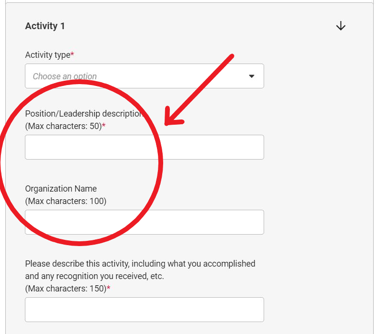Click the "Position/Leadership description" label text
The width and height of the screenshot is (378, 334).
(84, 114)
